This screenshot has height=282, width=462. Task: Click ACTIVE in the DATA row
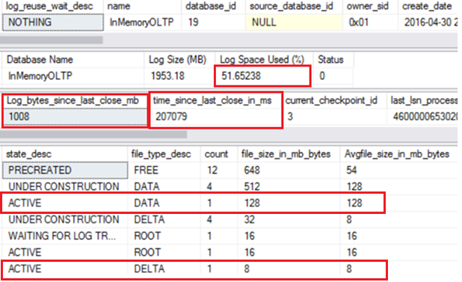tap(25, 203)
